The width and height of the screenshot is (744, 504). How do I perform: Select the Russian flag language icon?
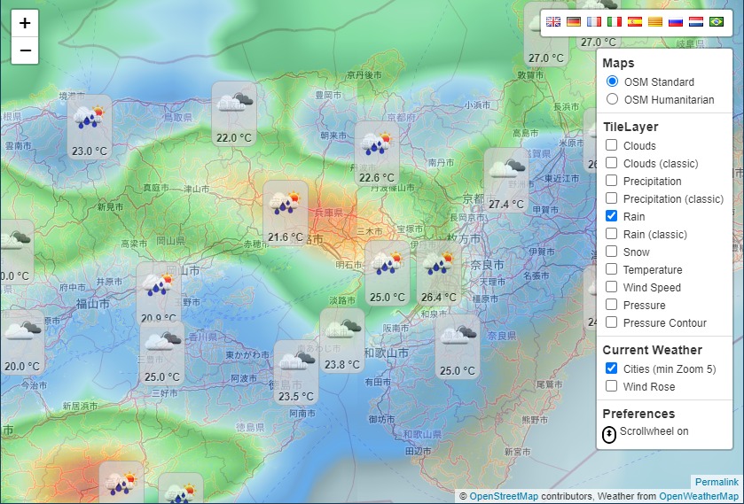click(x=676, y=22)
